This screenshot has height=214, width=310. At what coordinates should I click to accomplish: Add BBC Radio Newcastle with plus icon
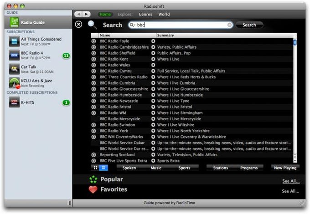153,101
